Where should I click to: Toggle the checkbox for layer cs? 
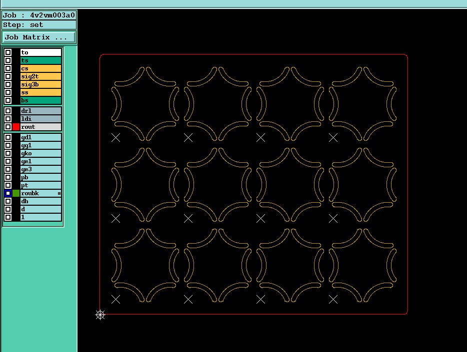pos(8,69)
